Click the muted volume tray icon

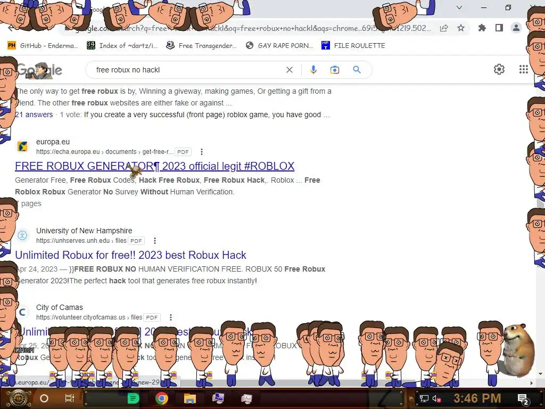437,398
